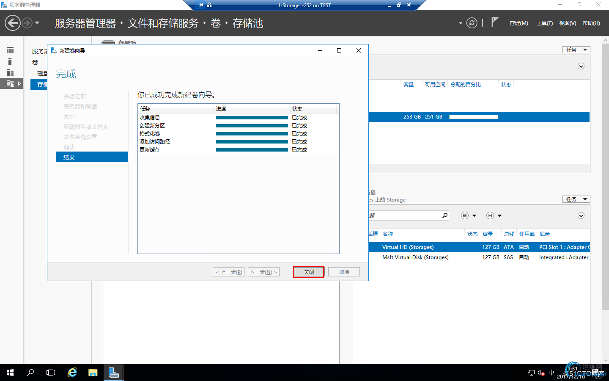Image resolution: width=609 pixels, height=381 pixels.
Task: Click the 下一步(N) button
Action: (x=263, y=272)
